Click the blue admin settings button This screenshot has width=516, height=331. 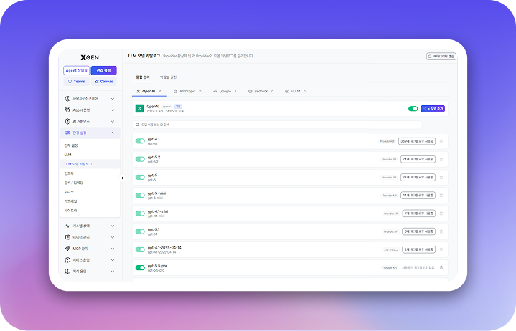103,71
